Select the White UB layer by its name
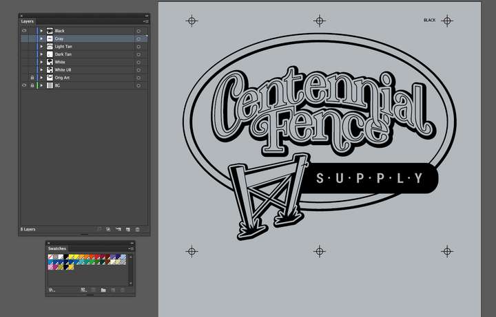The image size is (496, 317). tap(63, 69)
